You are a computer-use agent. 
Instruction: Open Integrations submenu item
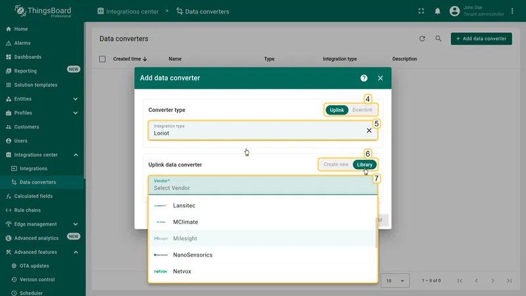[34, 168]
